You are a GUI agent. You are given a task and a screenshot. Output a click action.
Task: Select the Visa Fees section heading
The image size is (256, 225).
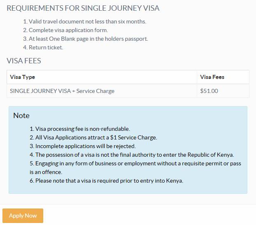(24, 61)
